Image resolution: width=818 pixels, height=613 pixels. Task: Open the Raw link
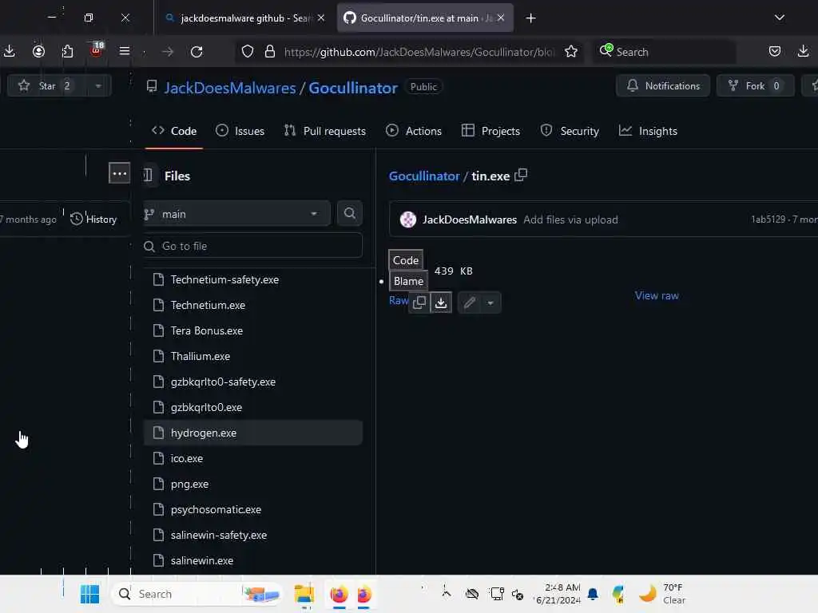coord(398,300)
